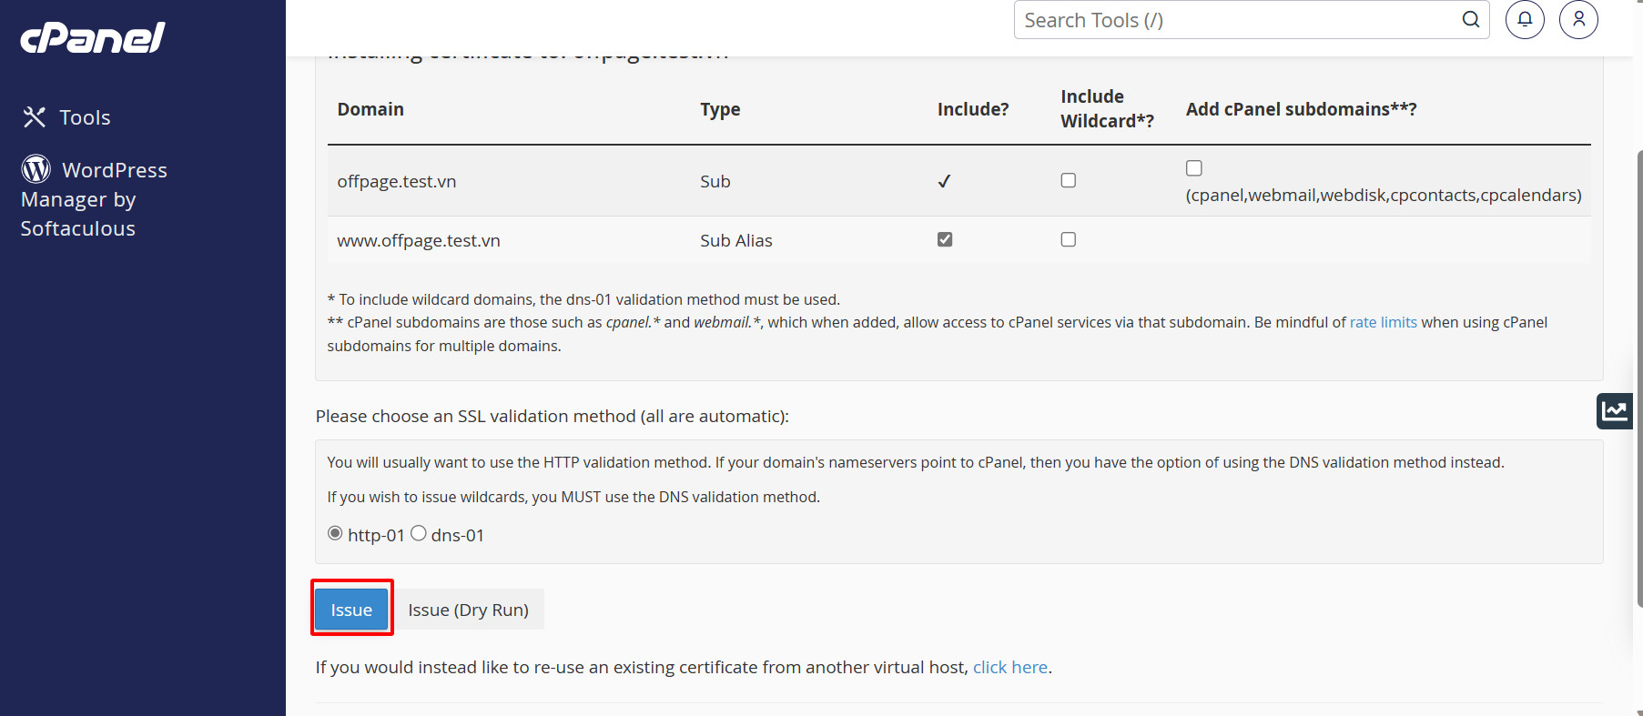1643x716 pixels.
Task: Open the statistics chart side icon
Action: [x=1615, y=410]
